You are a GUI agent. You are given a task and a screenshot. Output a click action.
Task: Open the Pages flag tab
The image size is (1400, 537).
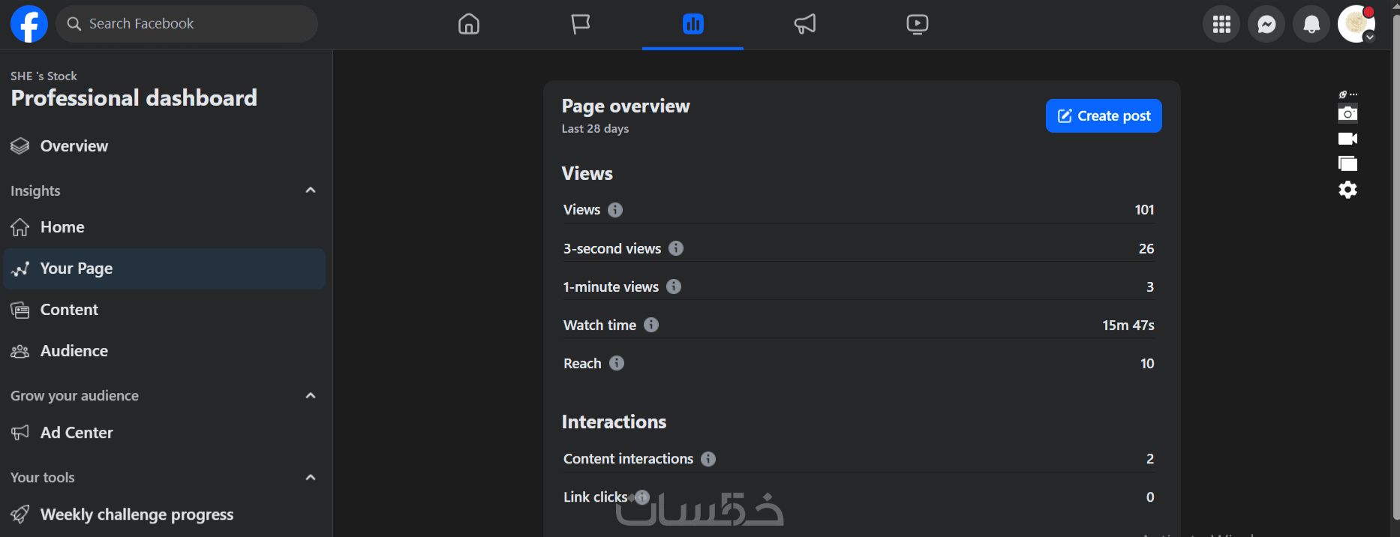(x=581, y=25)
